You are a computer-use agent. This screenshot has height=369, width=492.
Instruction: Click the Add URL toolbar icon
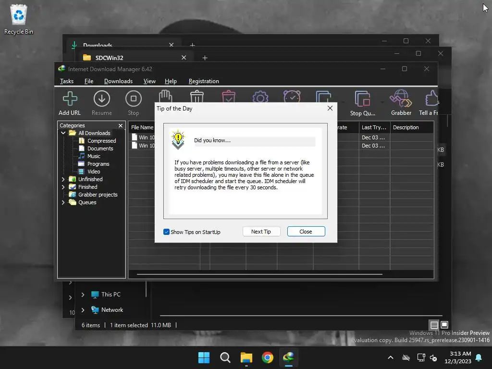click(x=70, y=99)
